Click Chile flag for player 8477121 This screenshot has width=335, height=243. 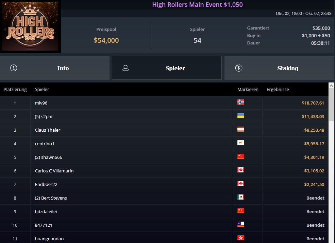pyautogui.click(x=241, y=224)
